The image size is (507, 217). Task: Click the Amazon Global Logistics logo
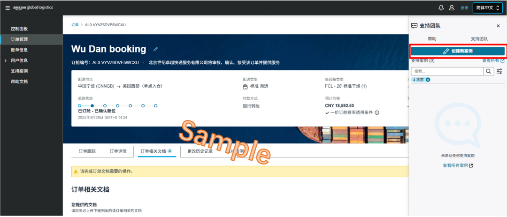pyautogui.click(x=33, y=8)
